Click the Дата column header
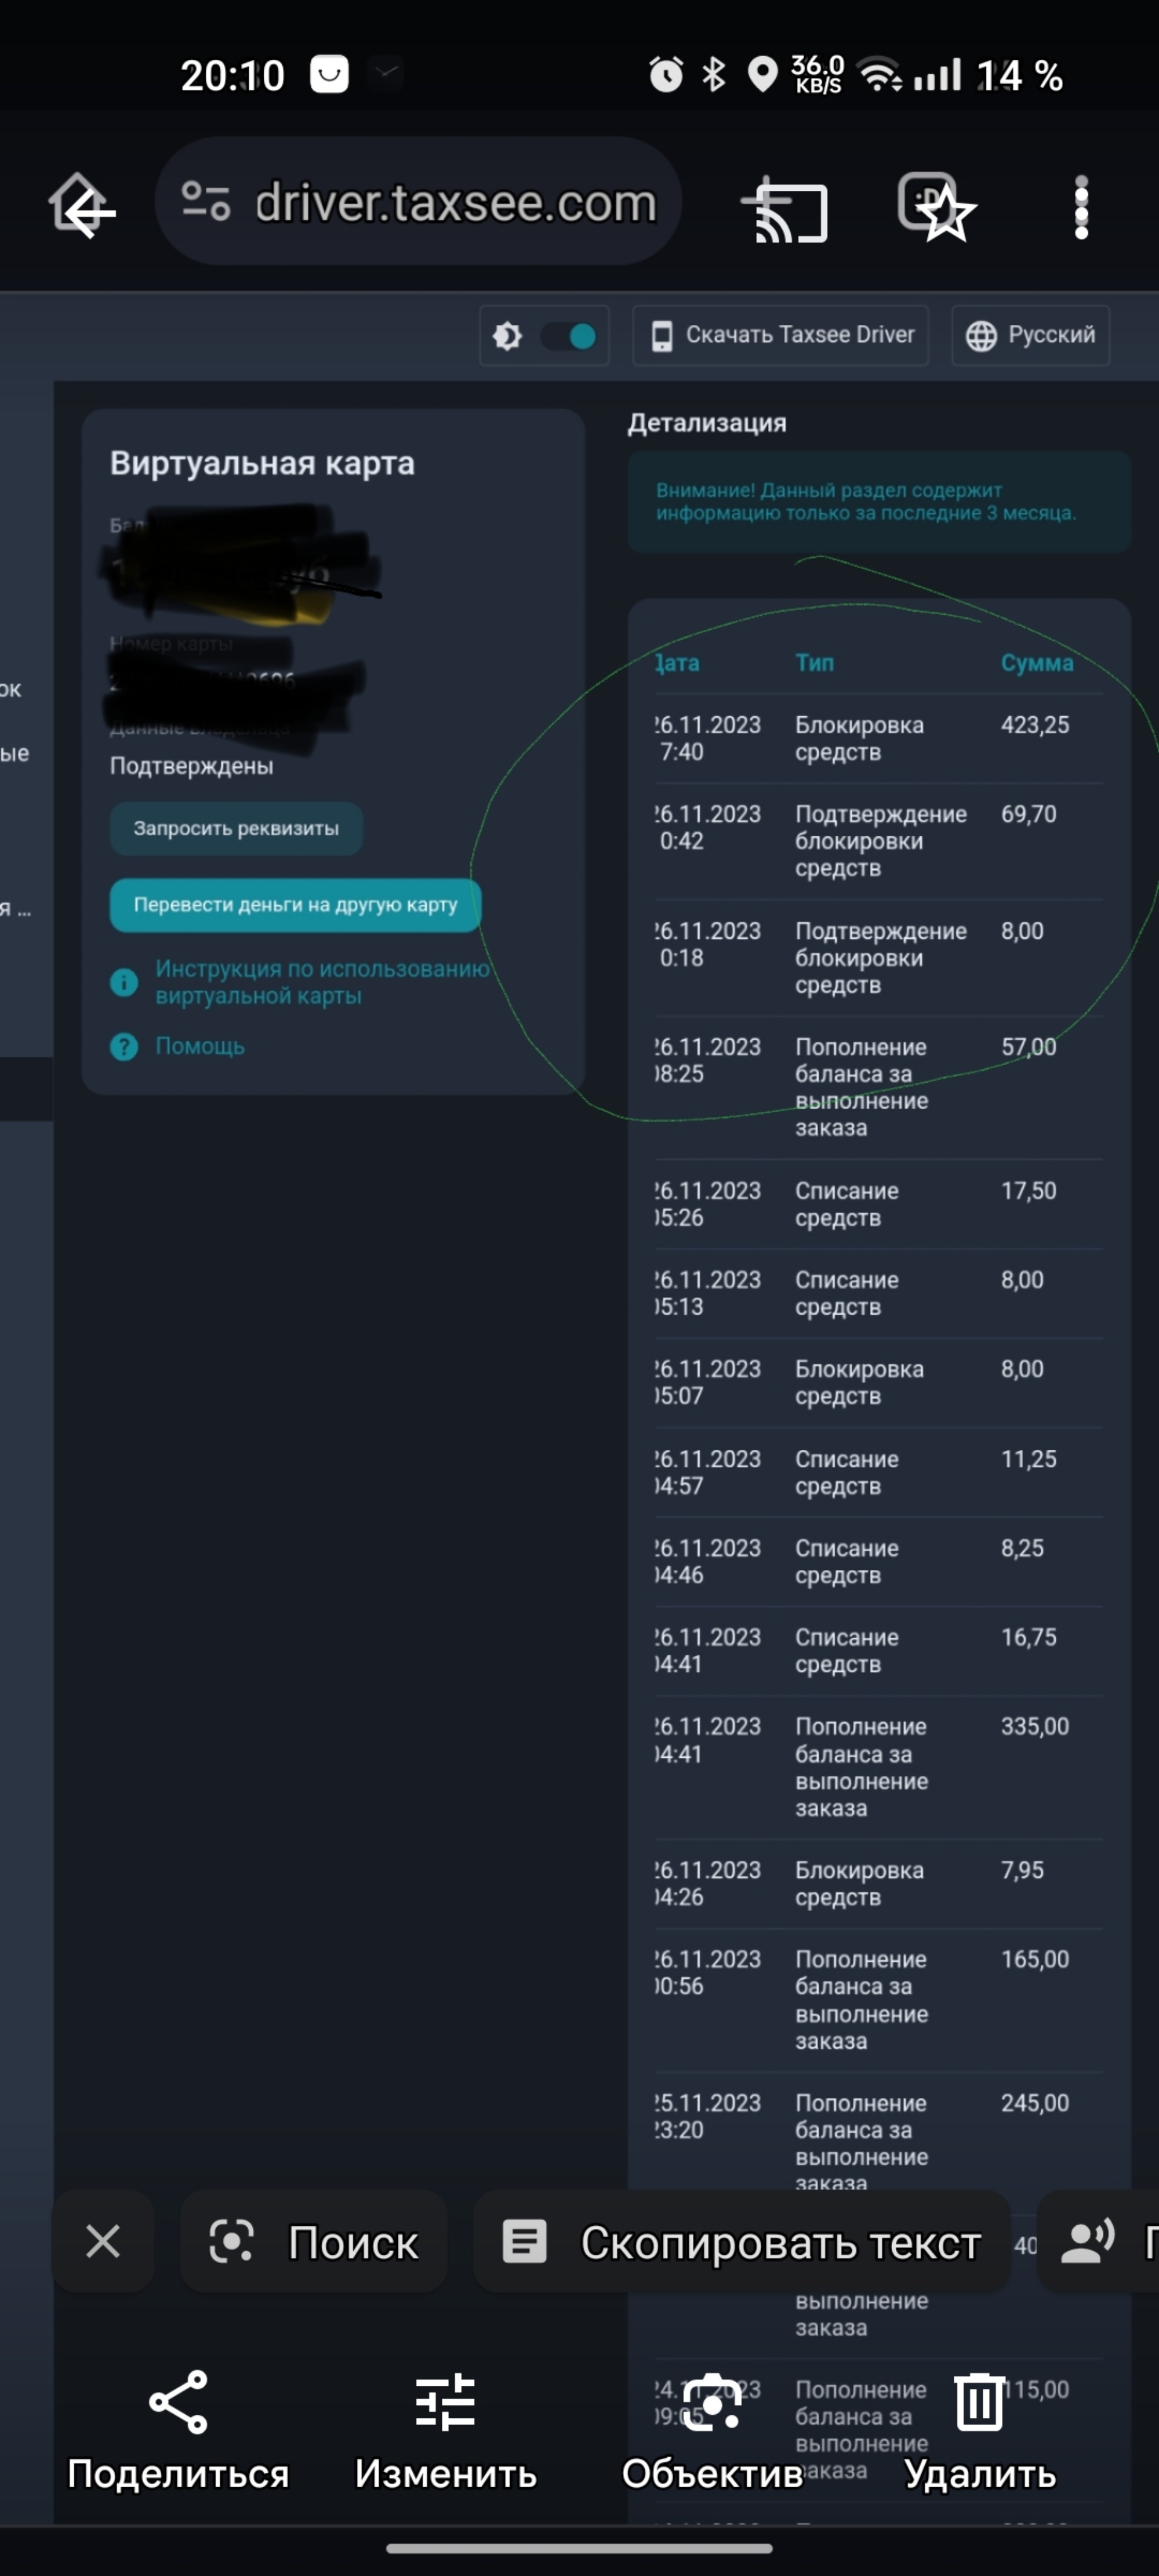The height and width of the screenshot is (2576, 1159). click(x=677, y=663)
